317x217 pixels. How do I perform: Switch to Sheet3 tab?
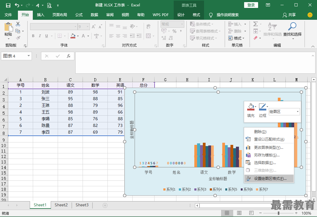point(82,205)
